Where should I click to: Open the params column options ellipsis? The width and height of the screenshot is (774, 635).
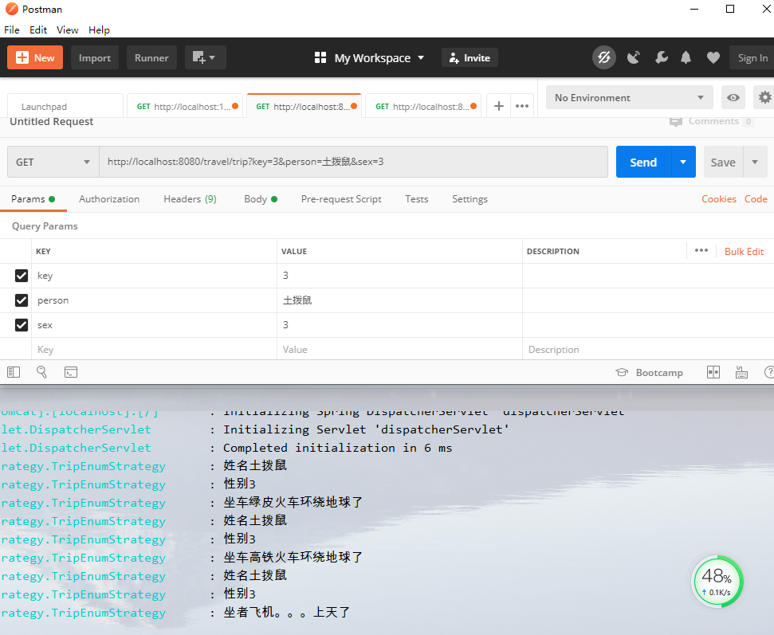(701, 251)
